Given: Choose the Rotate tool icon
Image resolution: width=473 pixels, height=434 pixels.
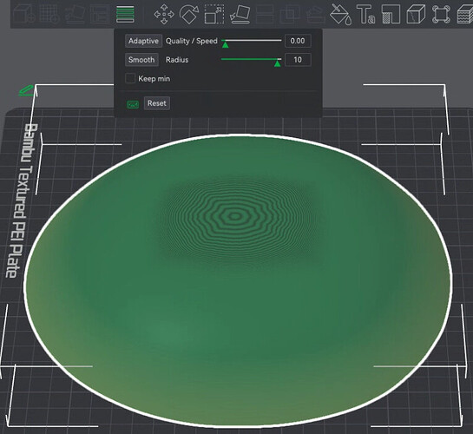Looking at the screenshot, I should [x=189, y=14].
